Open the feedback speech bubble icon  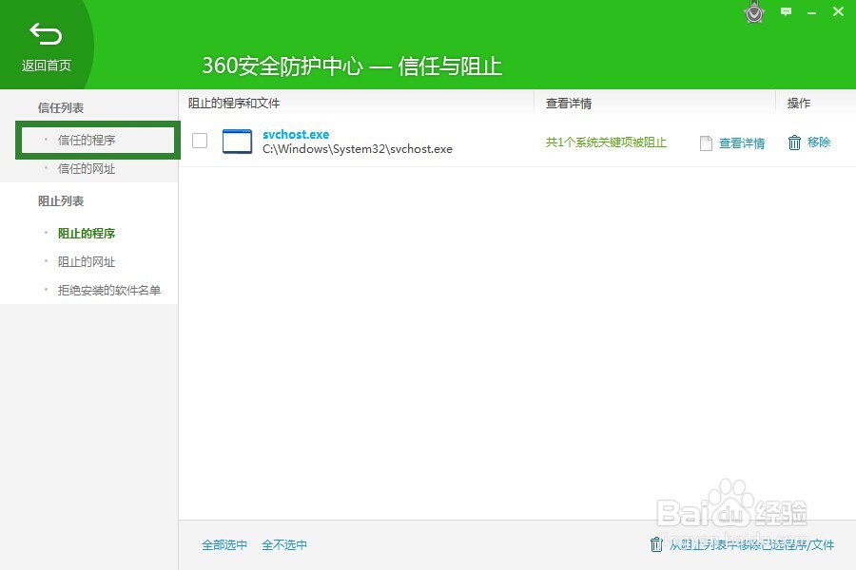coord(786,11)
